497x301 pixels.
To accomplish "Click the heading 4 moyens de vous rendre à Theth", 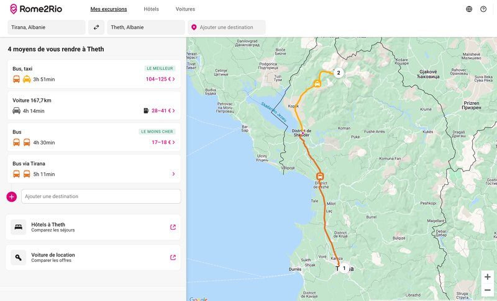I will [56, 49].
